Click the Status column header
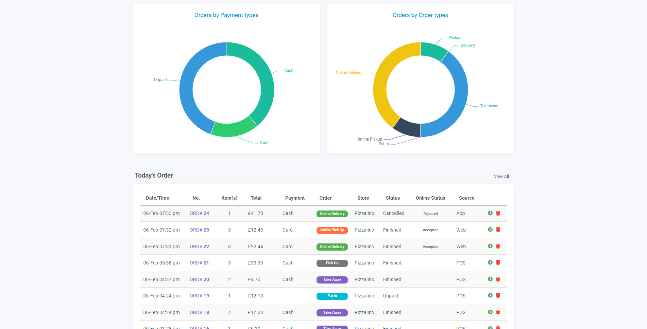Viewport: 647px width, 329px height. tap(393, 198)
